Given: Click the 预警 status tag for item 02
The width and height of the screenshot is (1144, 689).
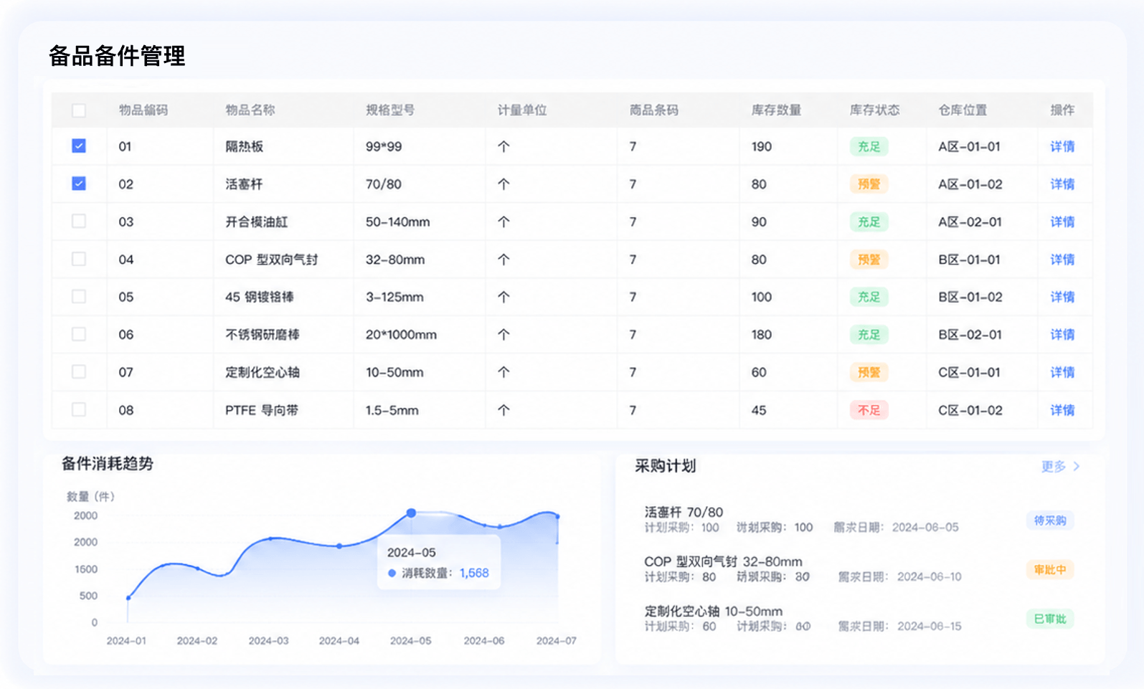Looking at the screenshot, I should [869, 184].
